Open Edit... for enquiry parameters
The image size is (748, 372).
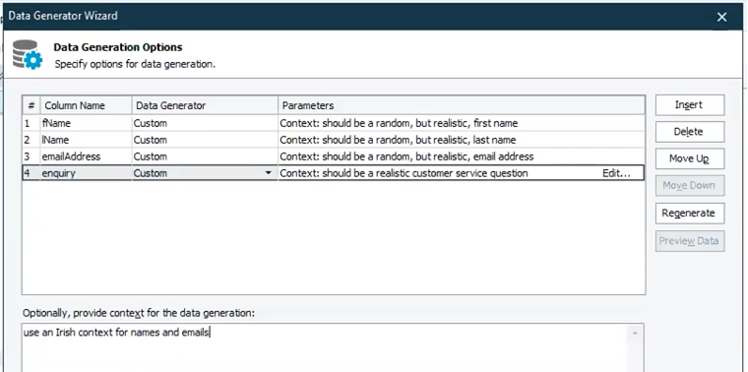coord(616,173)
